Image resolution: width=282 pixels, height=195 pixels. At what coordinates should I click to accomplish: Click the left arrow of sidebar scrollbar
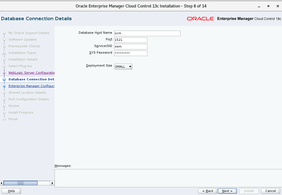point(2,183)
